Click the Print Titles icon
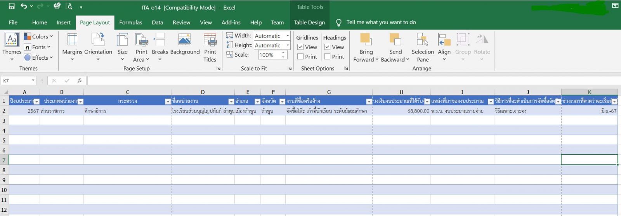The height and width of the screenshot is (216, 621). coord(210,40)
